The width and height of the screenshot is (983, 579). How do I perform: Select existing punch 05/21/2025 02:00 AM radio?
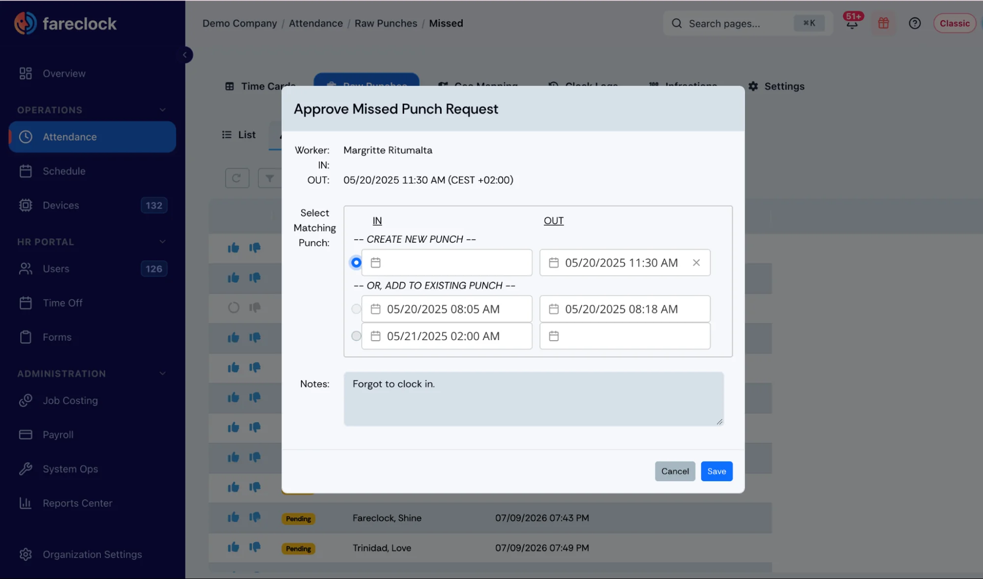[356, 336]
